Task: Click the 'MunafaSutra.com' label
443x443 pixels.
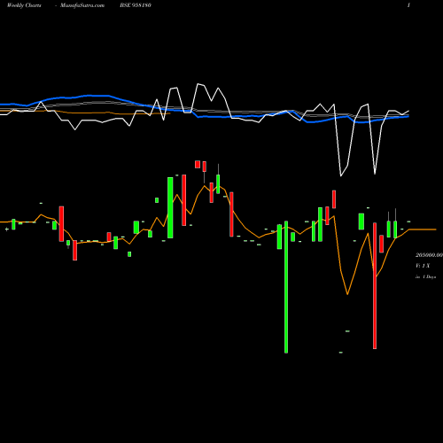Action: click(x=82, y=5)
